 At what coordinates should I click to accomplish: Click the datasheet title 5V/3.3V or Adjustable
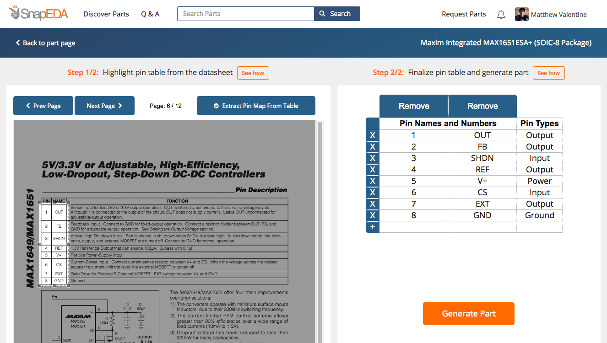click(154, 170)
